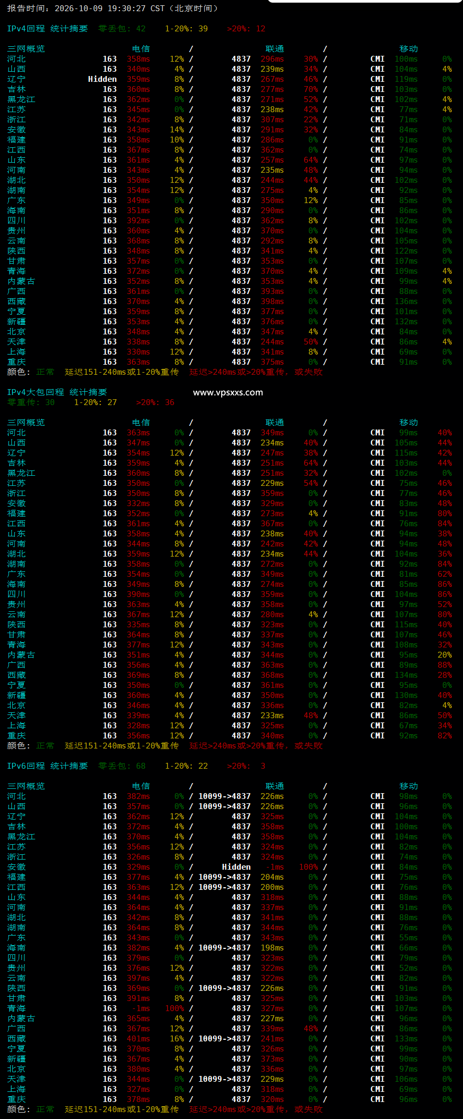Select '三网概览' header of IPv6回程 table

pos(26,786)
